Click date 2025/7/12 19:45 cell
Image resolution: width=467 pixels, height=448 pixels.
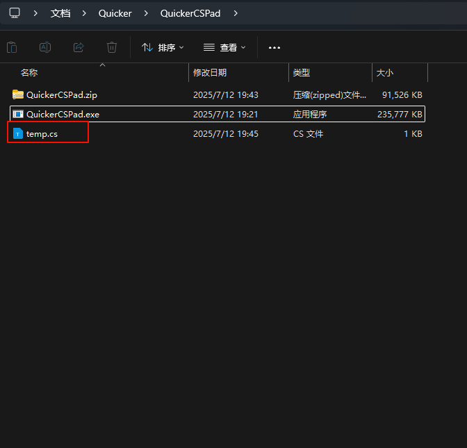[226, 133]
